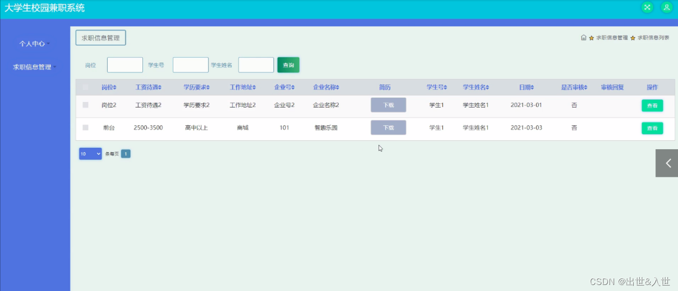Sort by 日期 column header
The height and width of the screenshot is (291, 678).
pyautogui.click(x=526, y=87)
